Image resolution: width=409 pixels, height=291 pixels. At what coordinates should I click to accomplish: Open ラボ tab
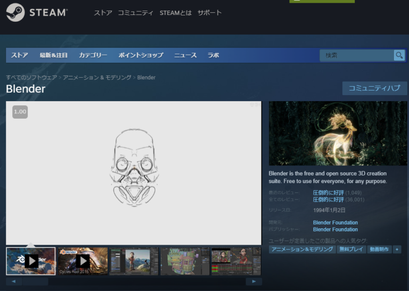(213, 55)
